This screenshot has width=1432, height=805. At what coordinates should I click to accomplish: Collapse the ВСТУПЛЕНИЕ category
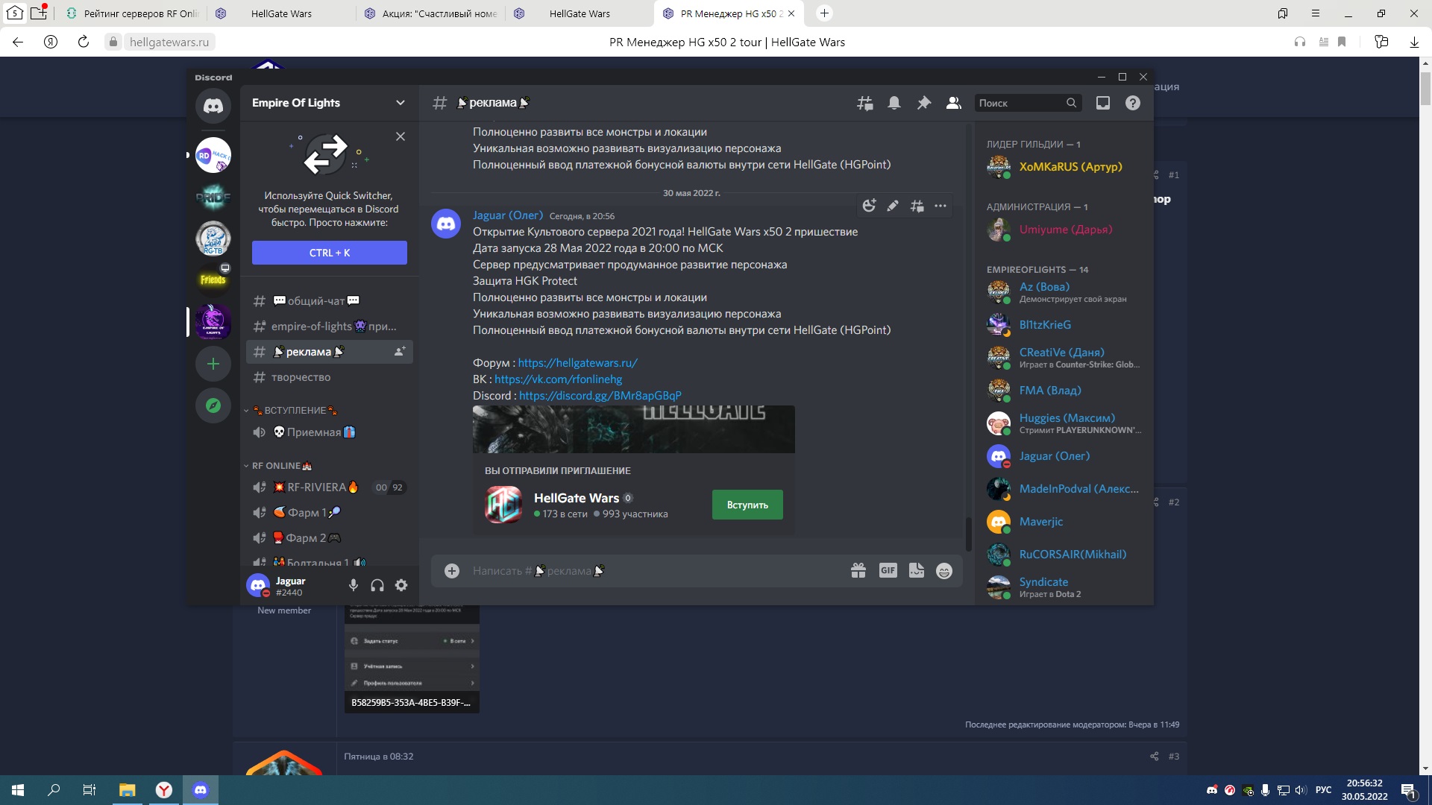click(295, 411)
